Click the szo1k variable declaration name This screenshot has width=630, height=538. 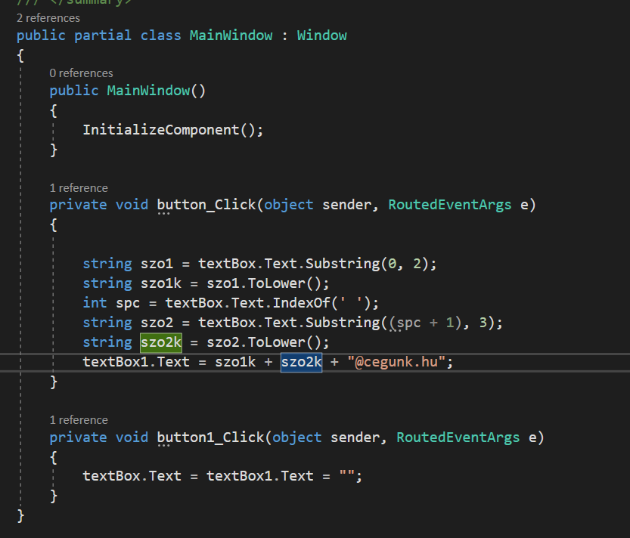pos(161,283)
